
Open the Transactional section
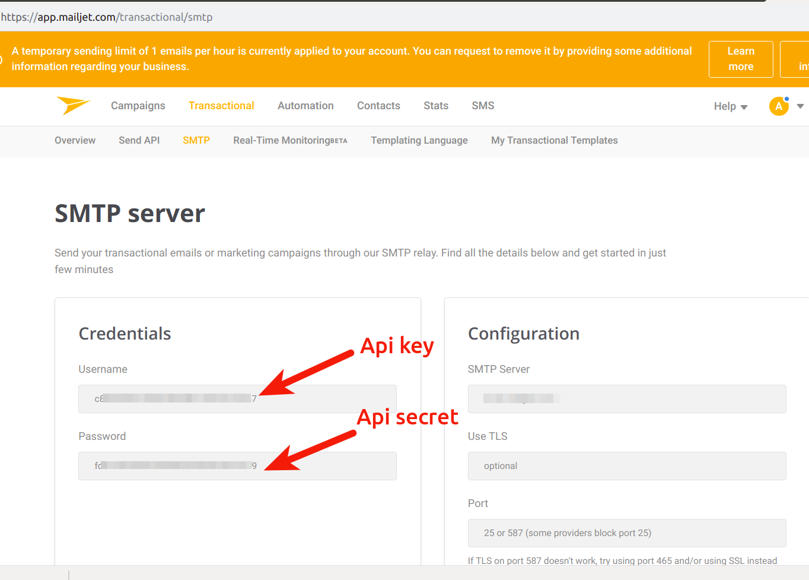(221, 106)
